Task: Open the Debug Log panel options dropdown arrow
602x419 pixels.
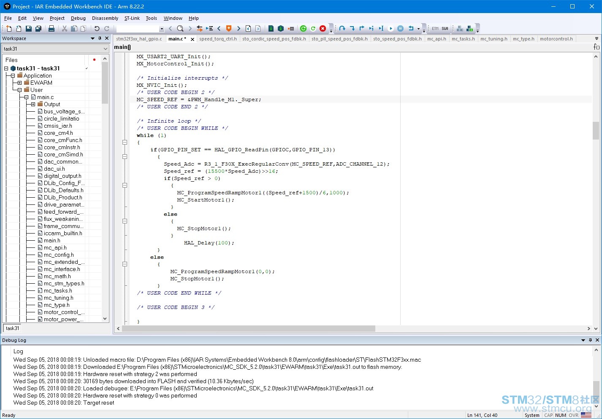Action: [x=583, y=340]
